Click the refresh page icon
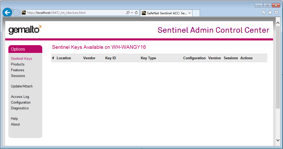The image size is (283, 149). [x=136, y=13]
